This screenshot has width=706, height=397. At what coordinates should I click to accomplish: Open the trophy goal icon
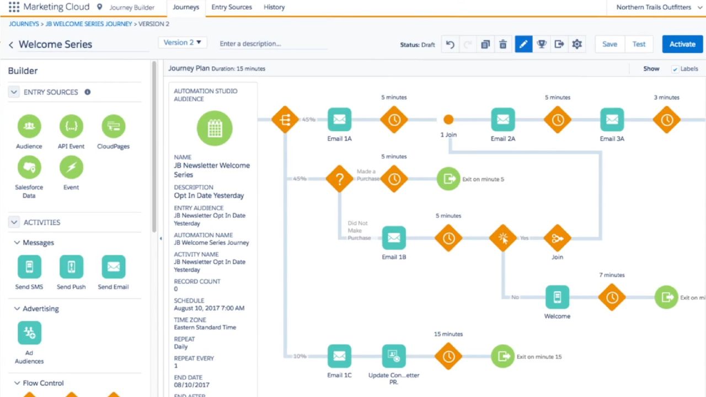542,44
